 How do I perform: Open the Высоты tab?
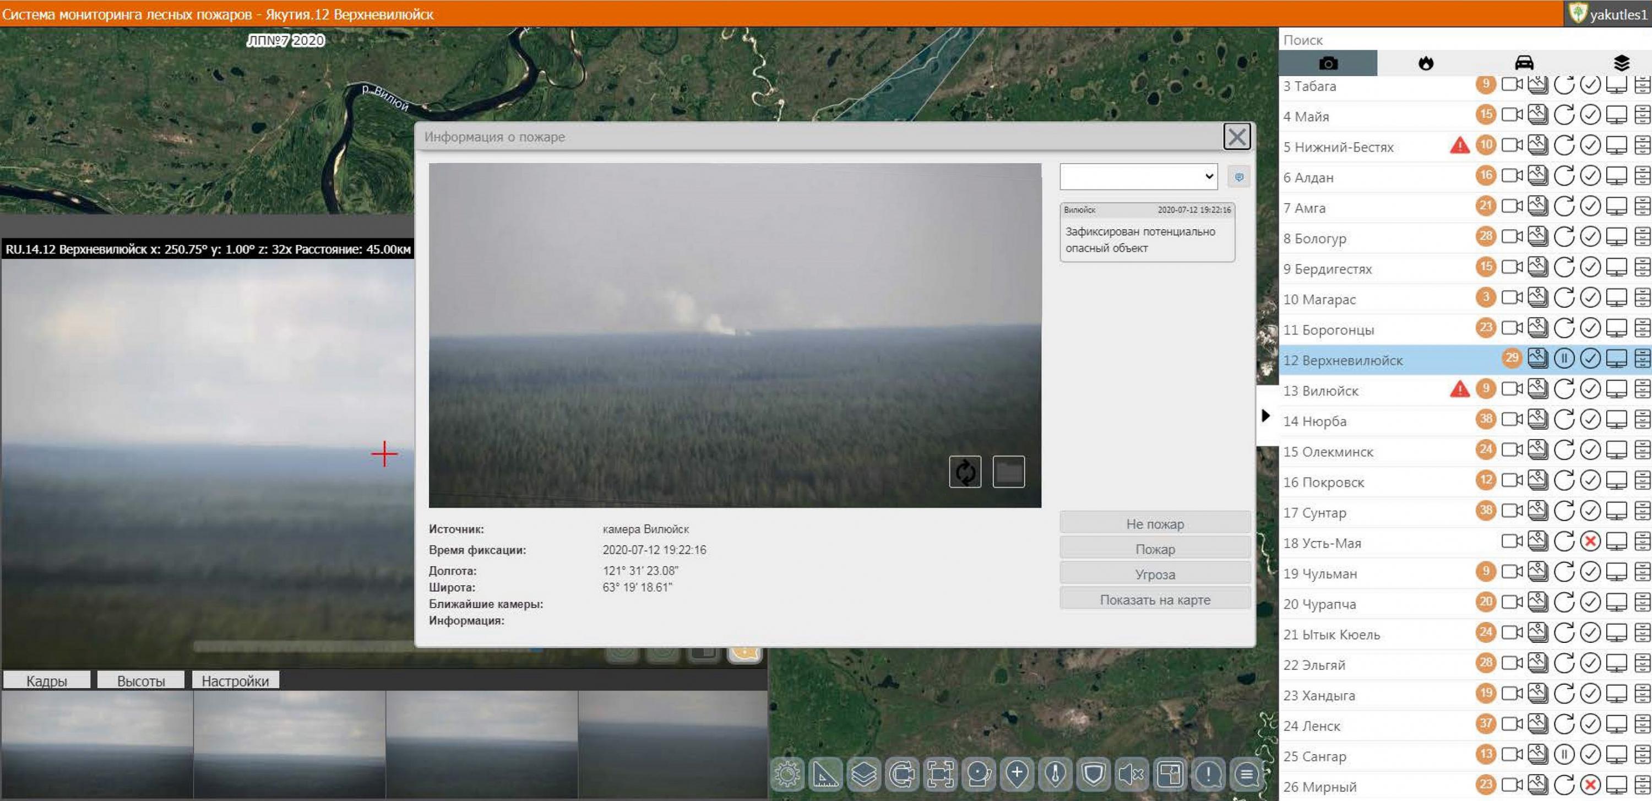click(x=140, y=680)
